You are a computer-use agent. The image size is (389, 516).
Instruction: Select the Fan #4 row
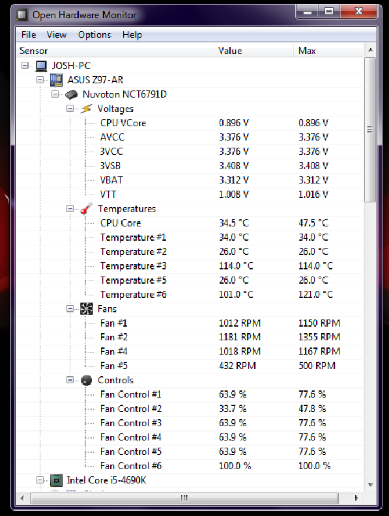point(190,351)
